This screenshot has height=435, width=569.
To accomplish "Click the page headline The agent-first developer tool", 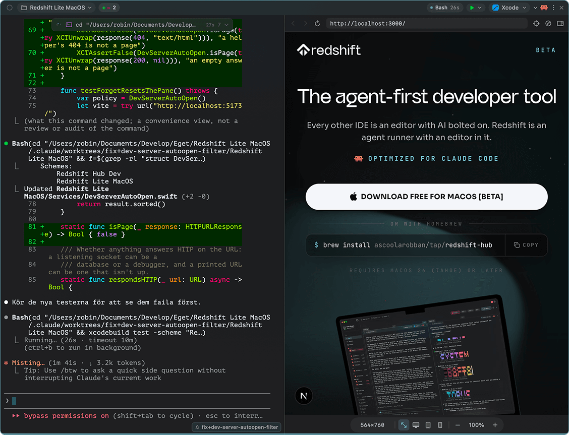I will pyautogui.click(x=426, y=97).
